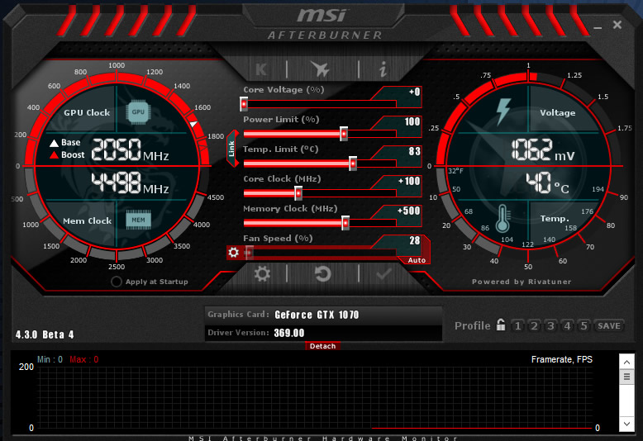Select profile slot 4

(x=567, y=326)
